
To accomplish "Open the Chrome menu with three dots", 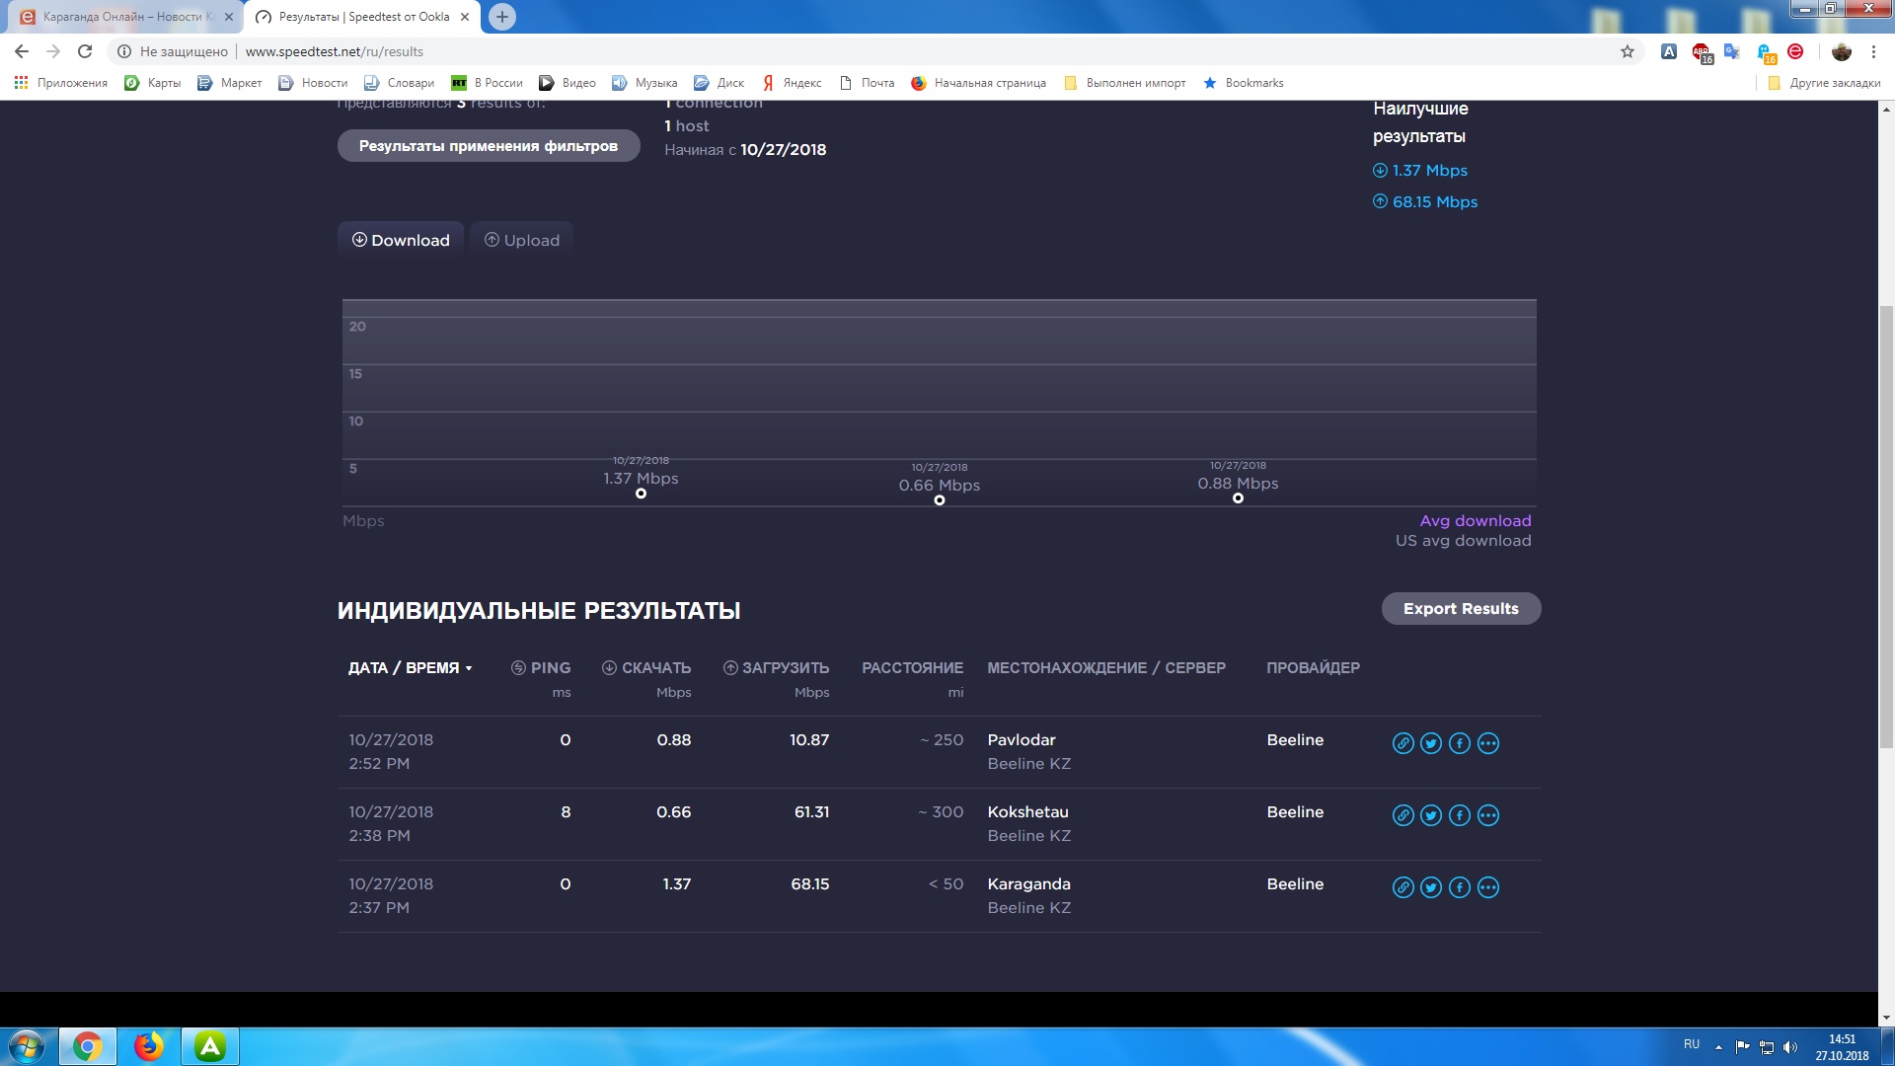I will [x=1873, y=51].
